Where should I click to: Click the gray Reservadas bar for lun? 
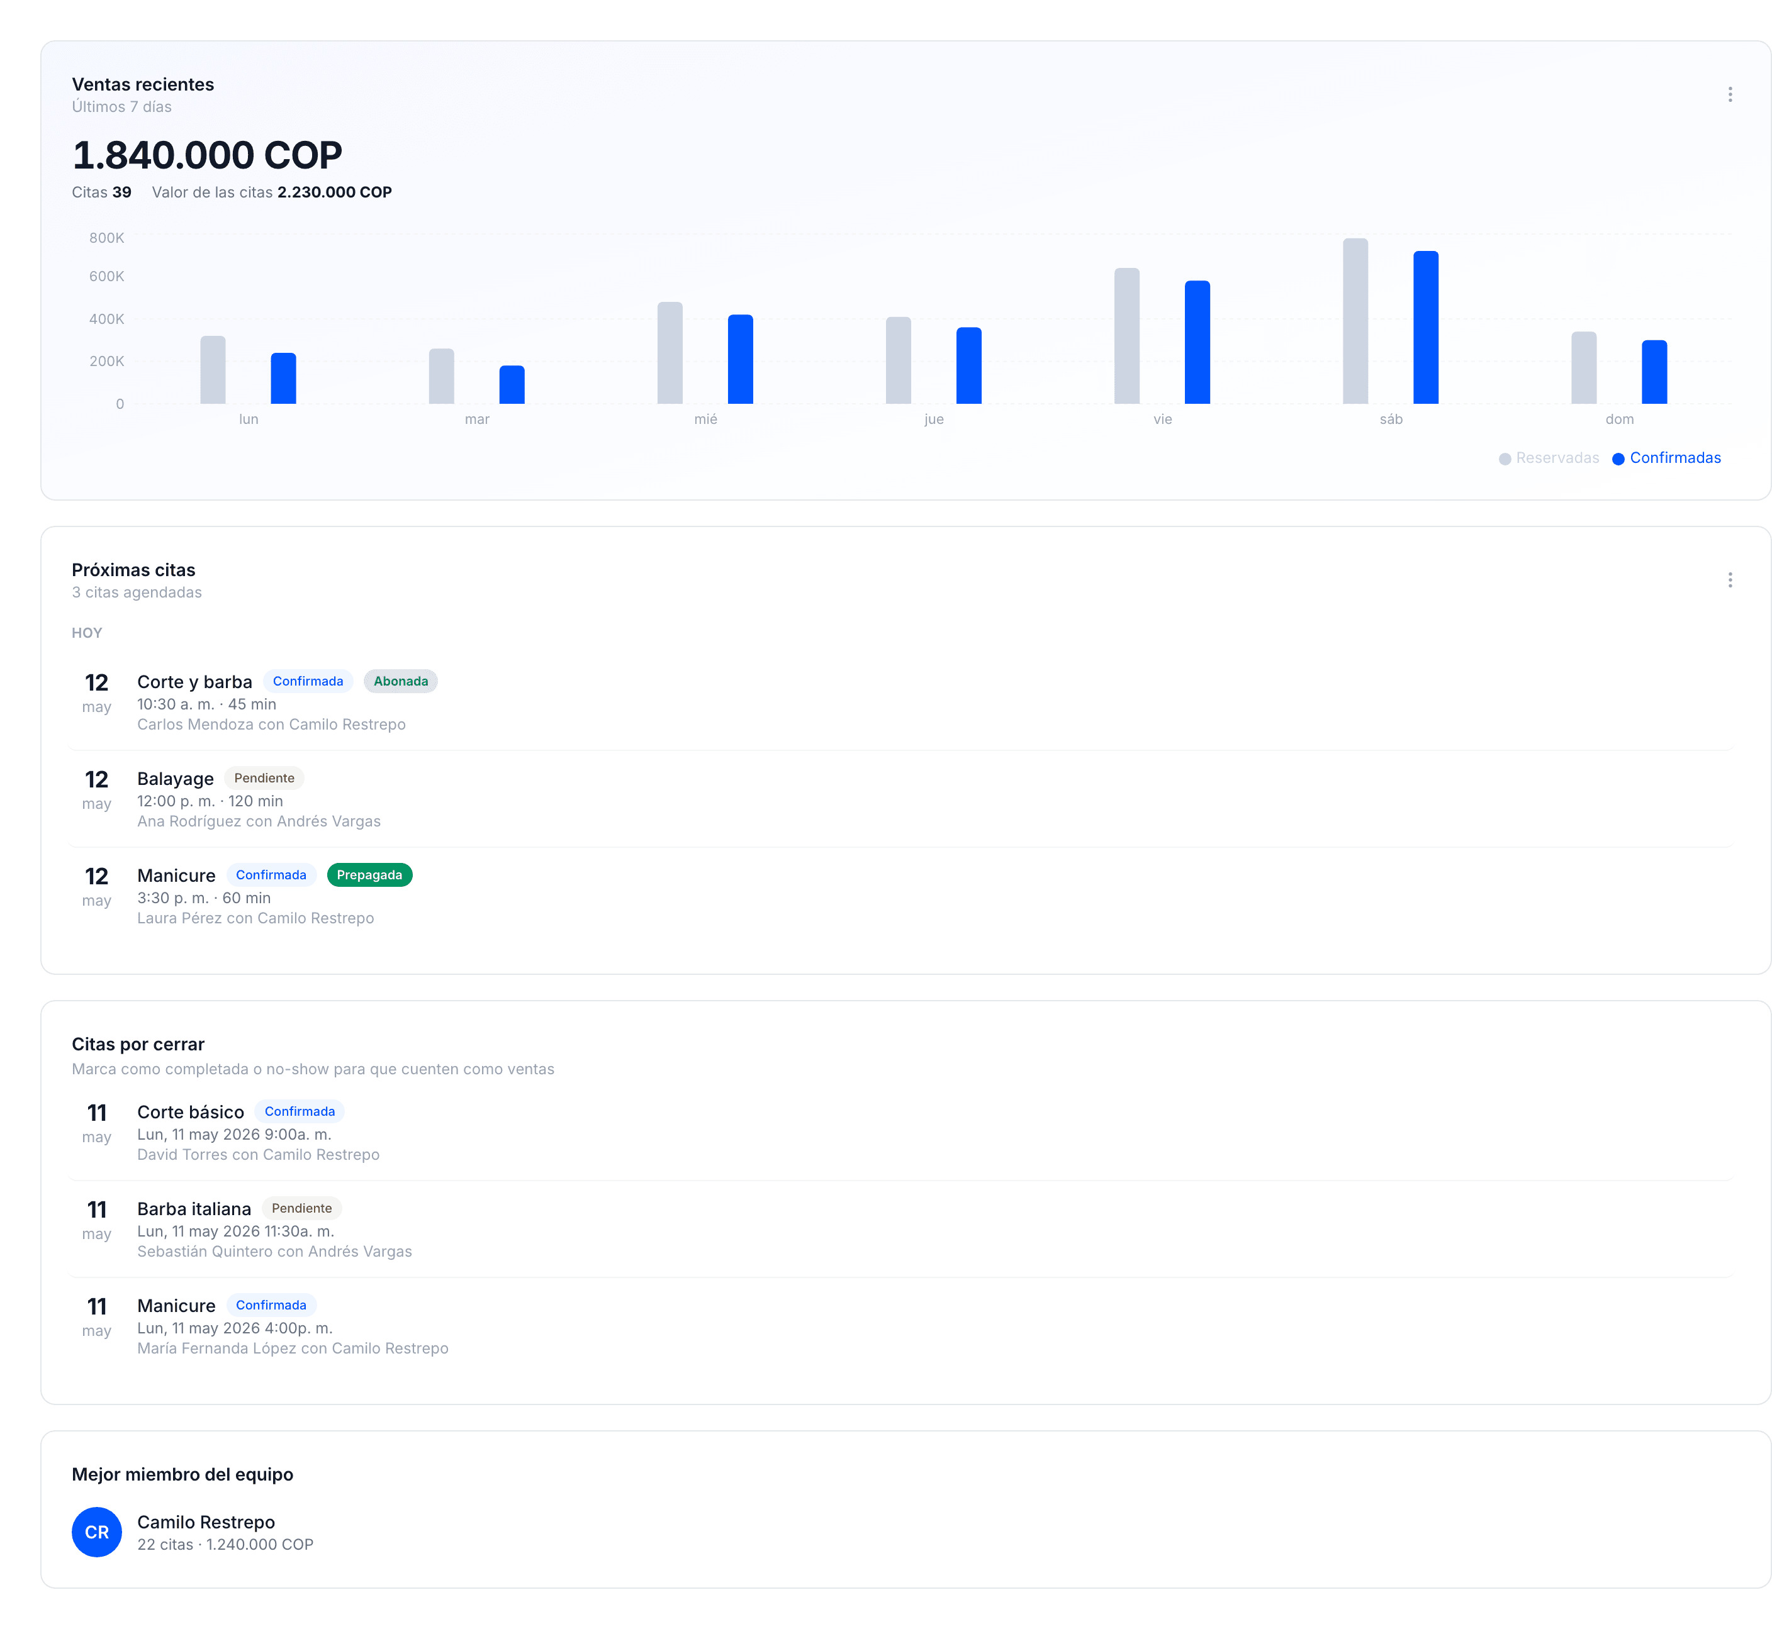[x=213, y=370]
